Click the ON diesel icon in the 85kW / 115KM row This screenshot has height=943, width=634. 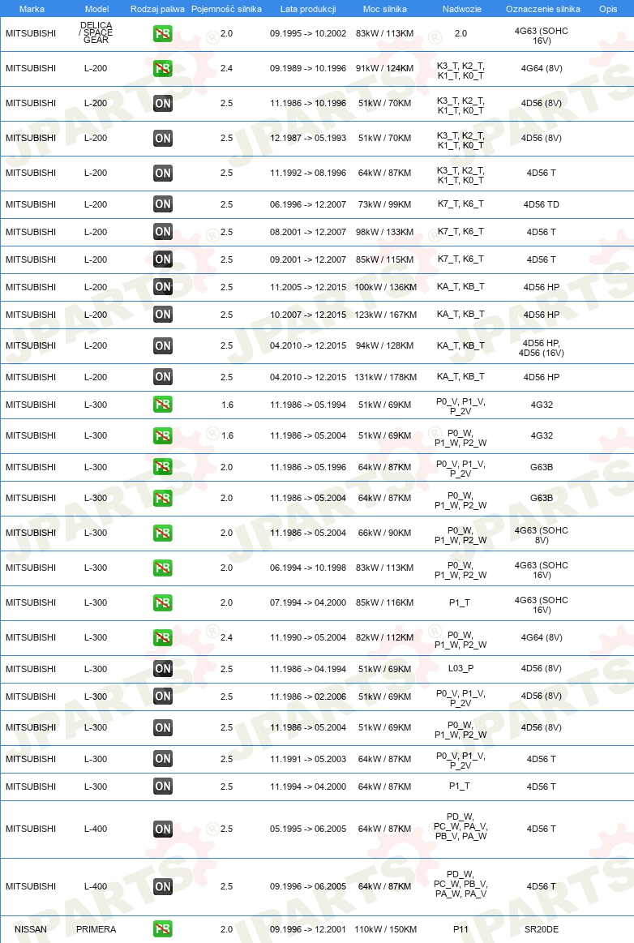click(x=162, y=259)
